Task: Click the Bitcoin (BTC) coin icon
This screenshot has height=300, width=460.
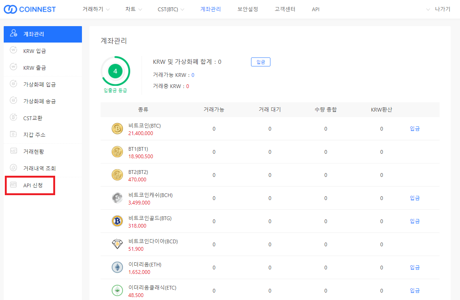Action: [x=117, y=129]
